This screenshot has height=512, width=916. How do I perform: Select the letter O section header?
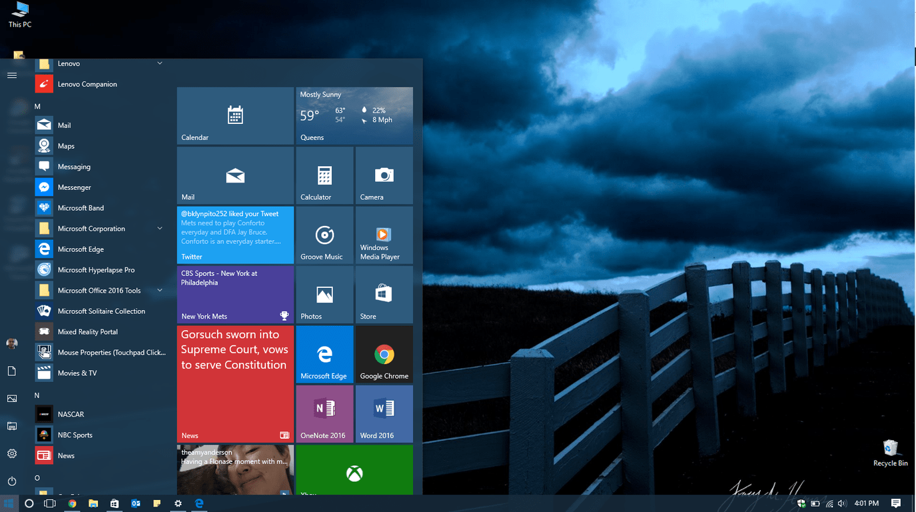point(37,479)
